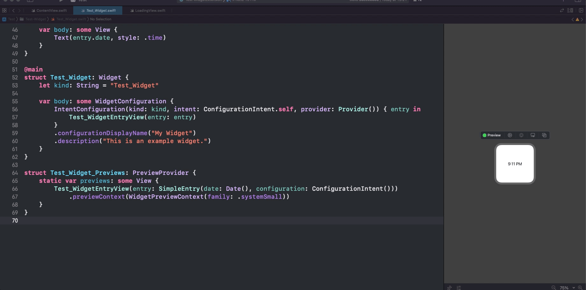Open the No Selection symbol jump bar
Viewport: 586px width, 290px height.
point(101,19)
